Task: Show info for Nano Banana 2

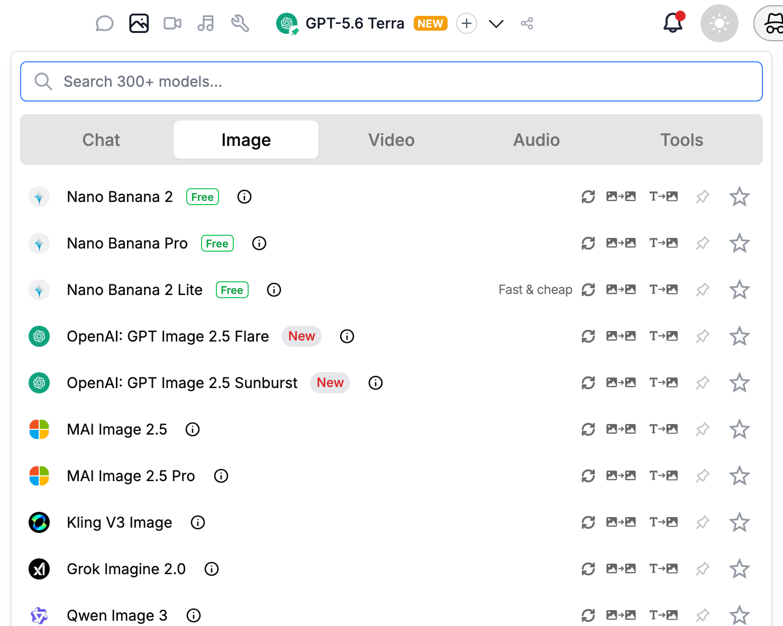Action: tap(244, 197)
